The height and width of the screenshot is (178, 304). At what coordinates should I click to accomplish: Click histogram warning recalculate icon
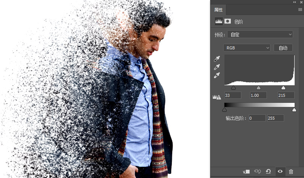[217, 97]
